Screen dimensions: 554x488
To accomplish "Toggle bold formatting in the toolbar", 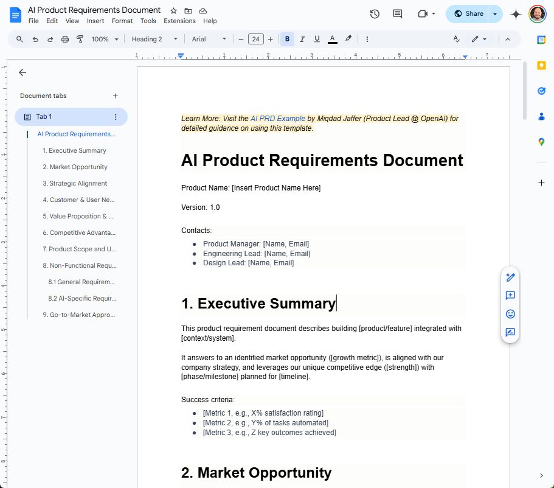I will [286, 38].
